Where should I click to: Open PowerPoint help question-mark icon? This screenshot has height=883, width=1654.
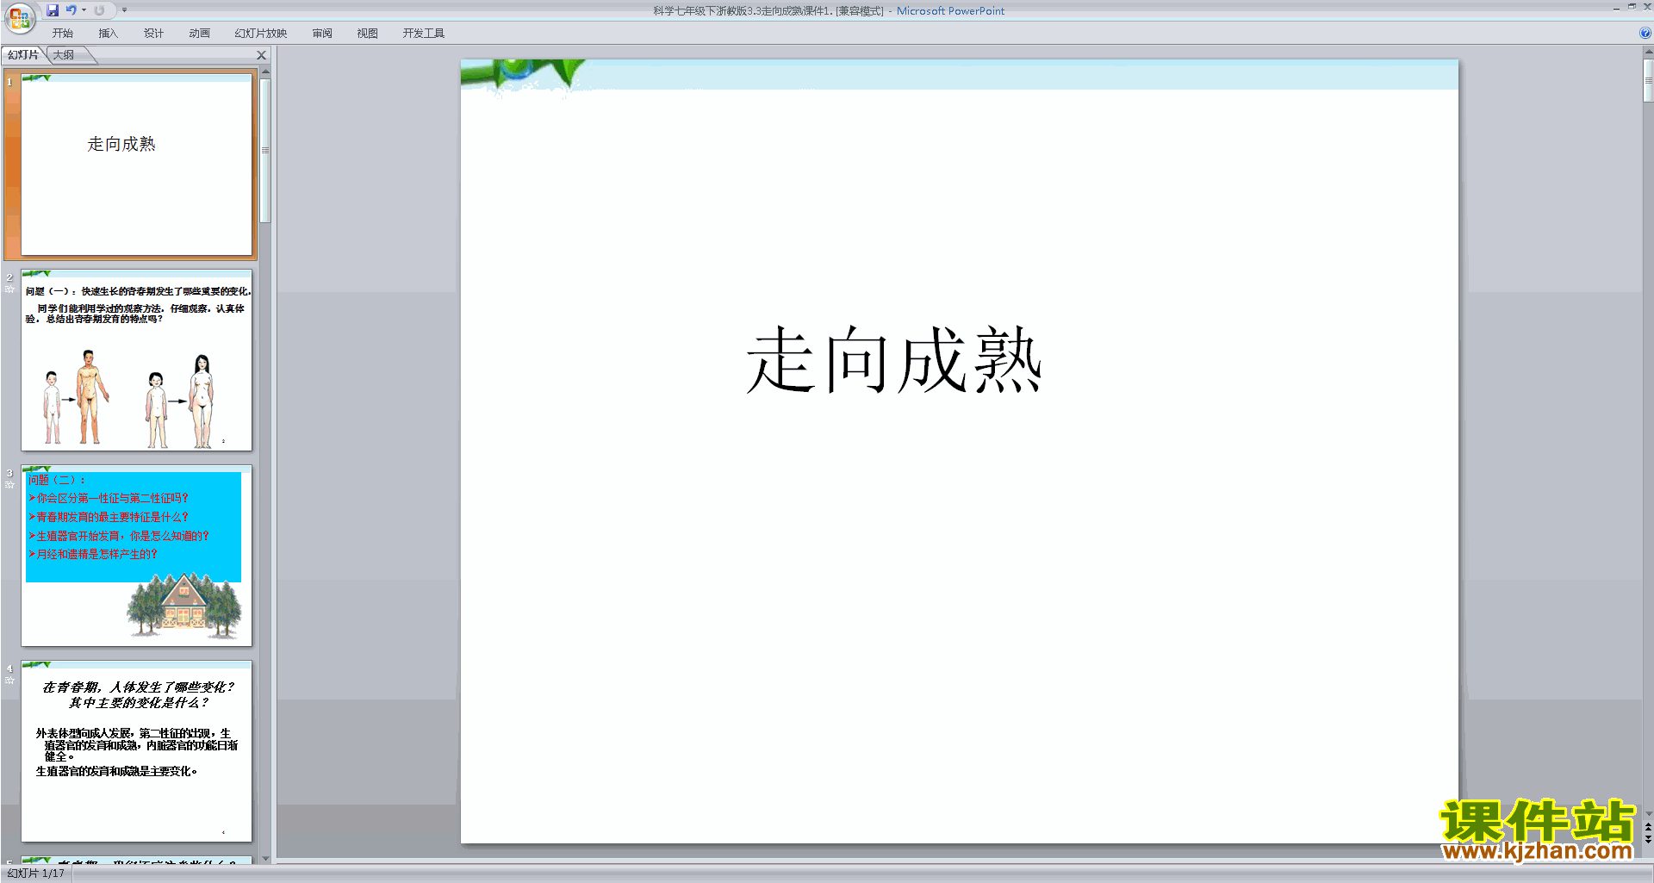(1645, 33)
